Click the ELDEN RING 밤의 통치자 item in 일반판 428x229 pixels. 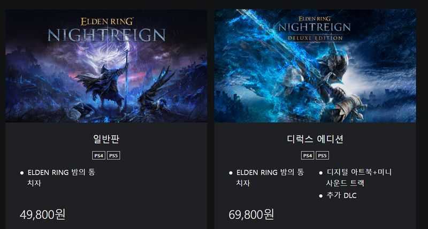[61, 178]
